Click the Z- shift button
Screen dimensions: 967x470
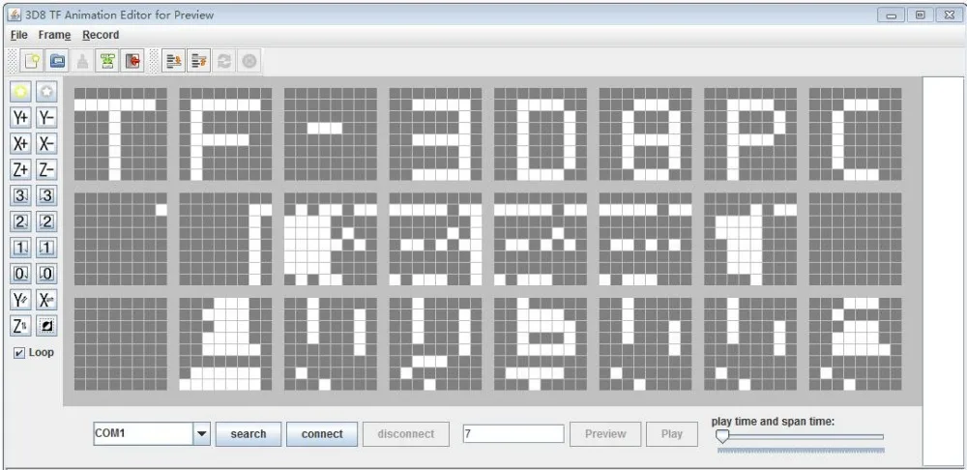(x=46, y=169)
